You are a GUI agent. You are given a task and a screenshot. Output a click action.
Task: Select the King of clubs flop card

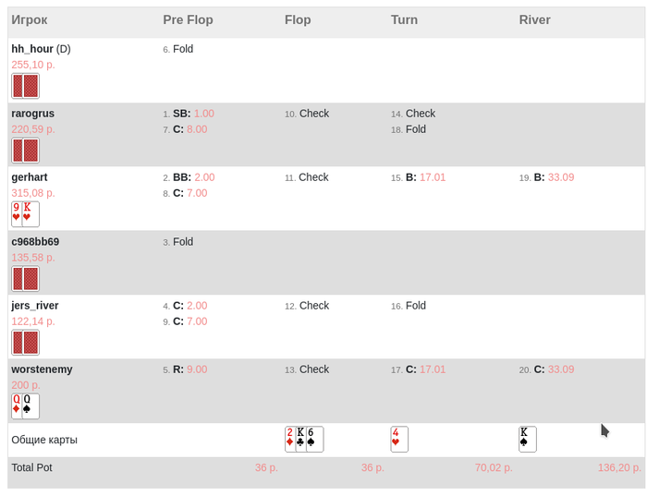[301, 439]
